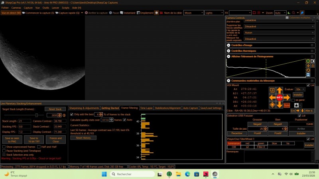
Task: Collapse Commandes matérielles du télescope section
Action: pos(228,81)
